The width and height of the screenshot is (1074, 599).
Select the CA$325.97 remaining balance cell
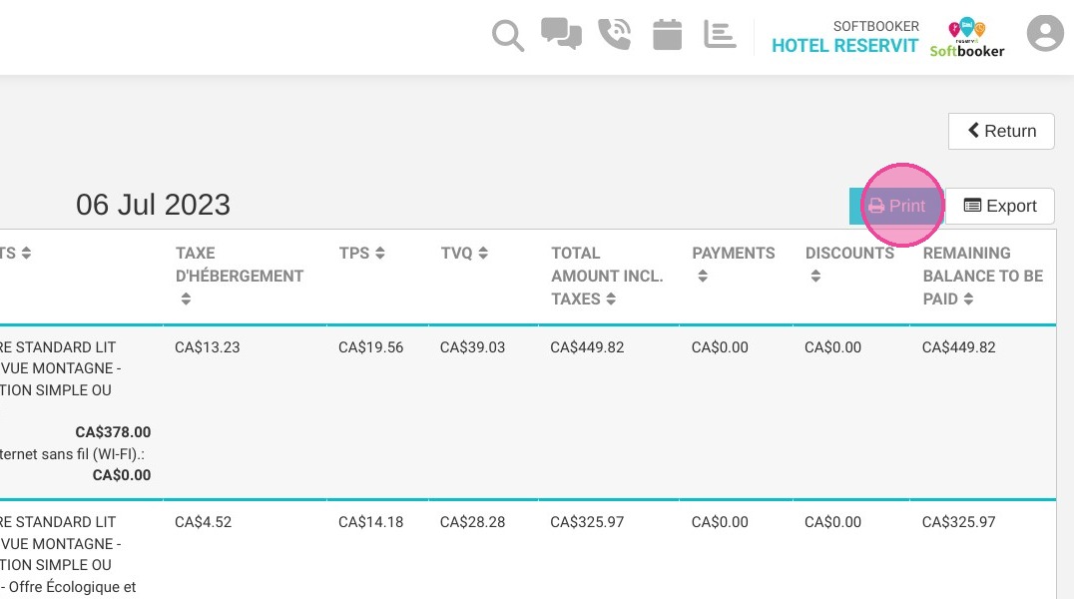coord(958,522)
